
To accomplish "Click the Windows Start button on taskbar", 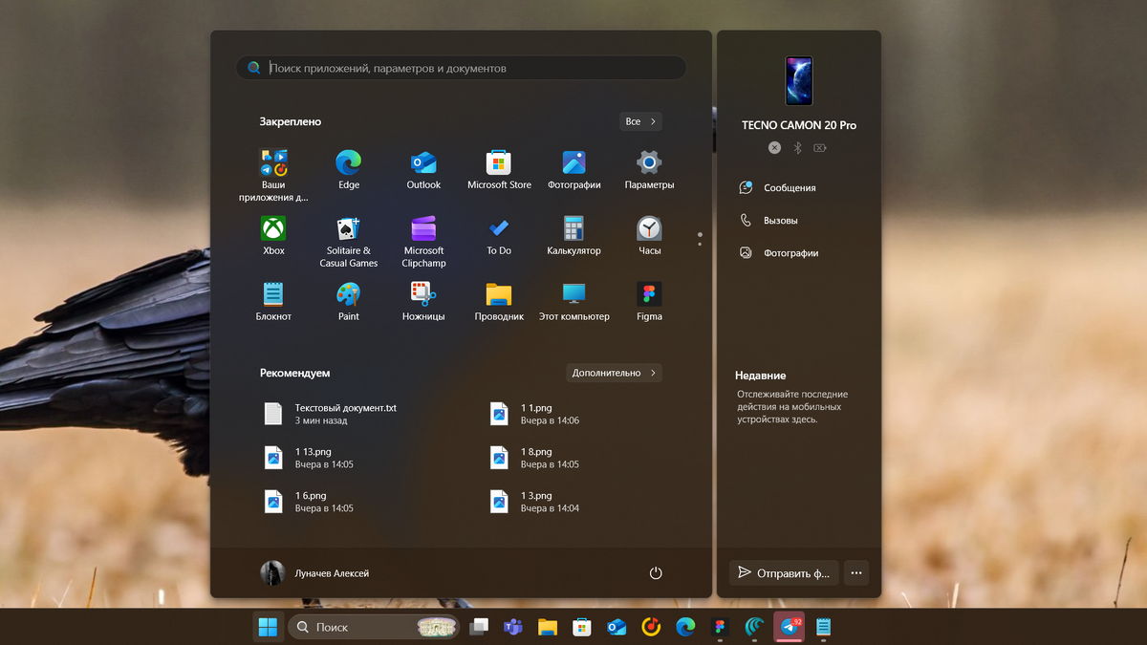I will click(x=269, y=627).
